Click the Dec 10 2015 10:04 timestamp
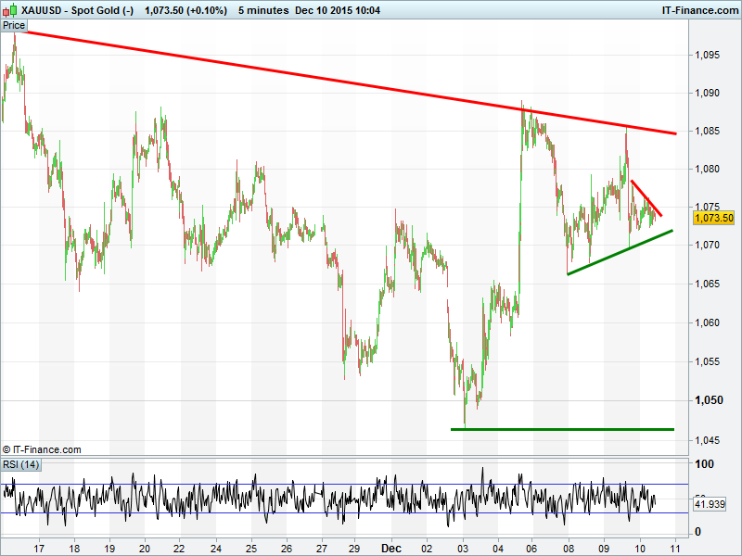The height and width of the screenshot is (556, 742). (x=338, y=10)
